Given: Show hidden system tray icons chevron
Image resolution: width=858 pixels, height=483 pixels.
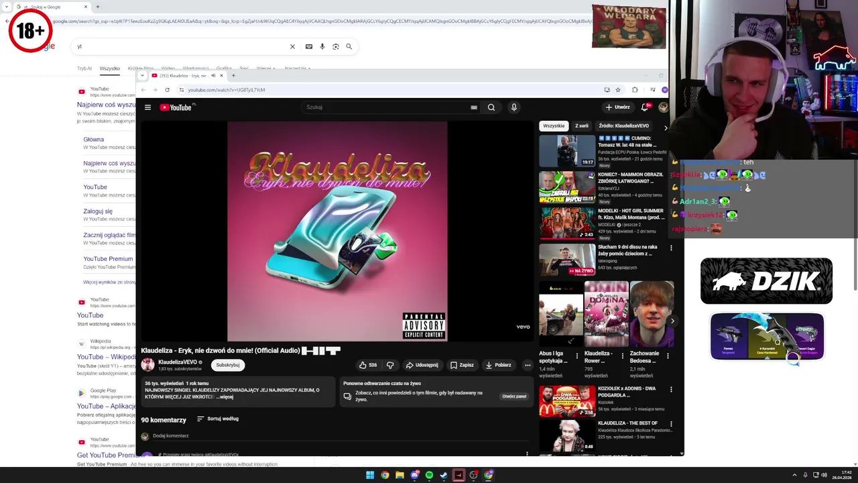Looking at the screenshot, I should [x=795, y=475].
